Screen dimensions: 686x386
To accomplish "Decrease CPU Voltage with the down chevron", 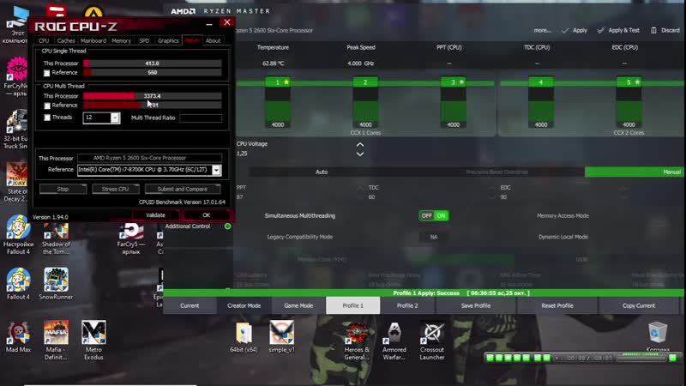I will (359, 154).
